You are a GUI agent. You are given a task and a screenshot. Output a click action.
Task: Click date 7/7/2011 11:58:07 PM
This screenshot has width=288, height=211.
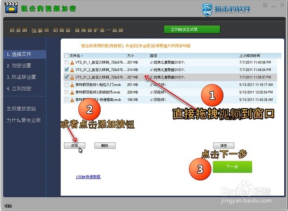[x=255, y=77]
